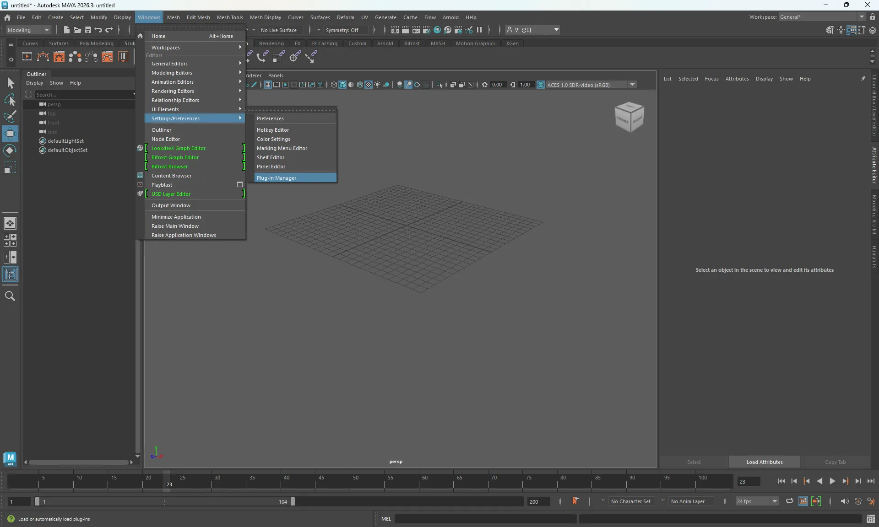Screen dimensions: 879x527
Task: Click the Undo arrow icon
Action: pos(98,30)
